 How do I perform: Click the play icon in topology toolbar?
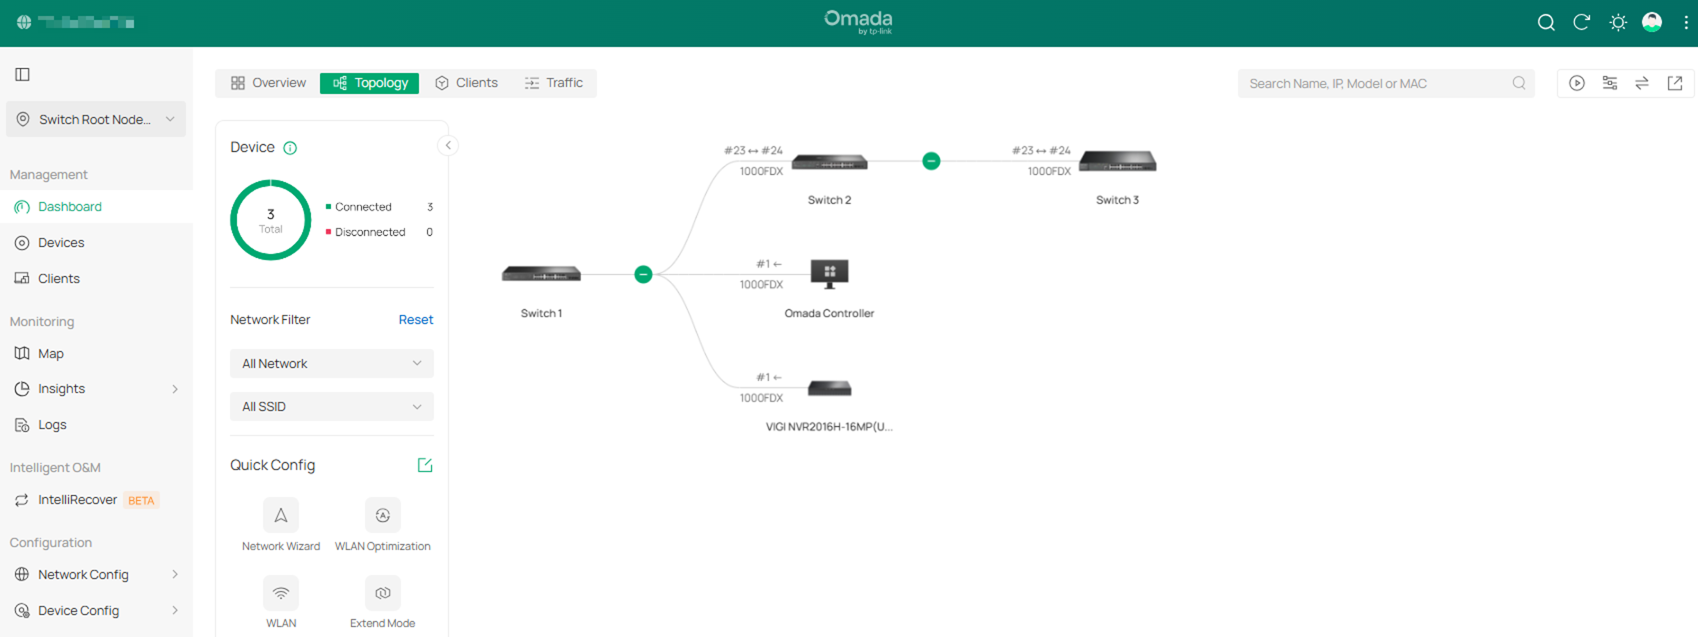[x=1577, y=83]
